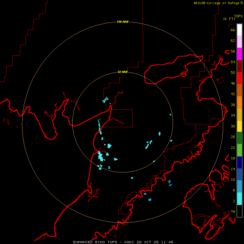Click the legend value 34
244x244 pixels.
233,115
